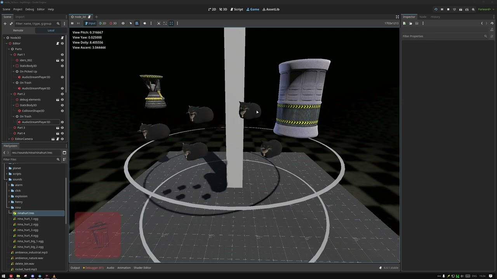The image size is (497, 279).
Task: Select Input mode in game toolbar
Action: click(90, 23)
